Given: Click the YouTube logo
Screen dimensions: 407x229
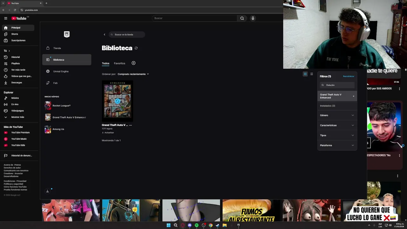Looking at the screenshot, I should (x=19, y=18).
